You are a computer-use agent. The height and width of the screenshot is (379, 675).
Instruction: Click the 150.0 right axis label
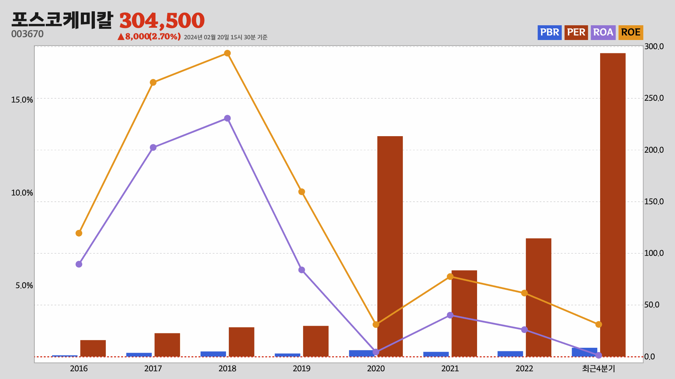coord(654,202)
